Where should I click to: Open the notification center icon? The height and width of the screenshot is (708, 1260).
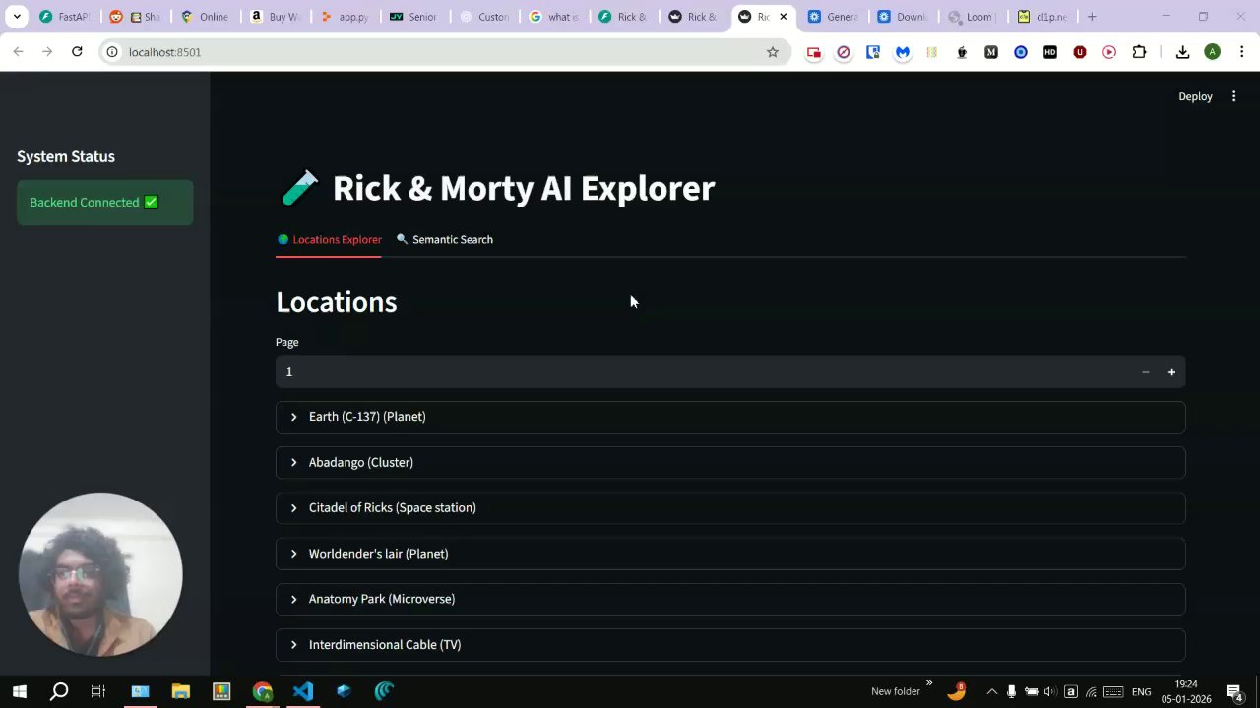[1234, 691]
